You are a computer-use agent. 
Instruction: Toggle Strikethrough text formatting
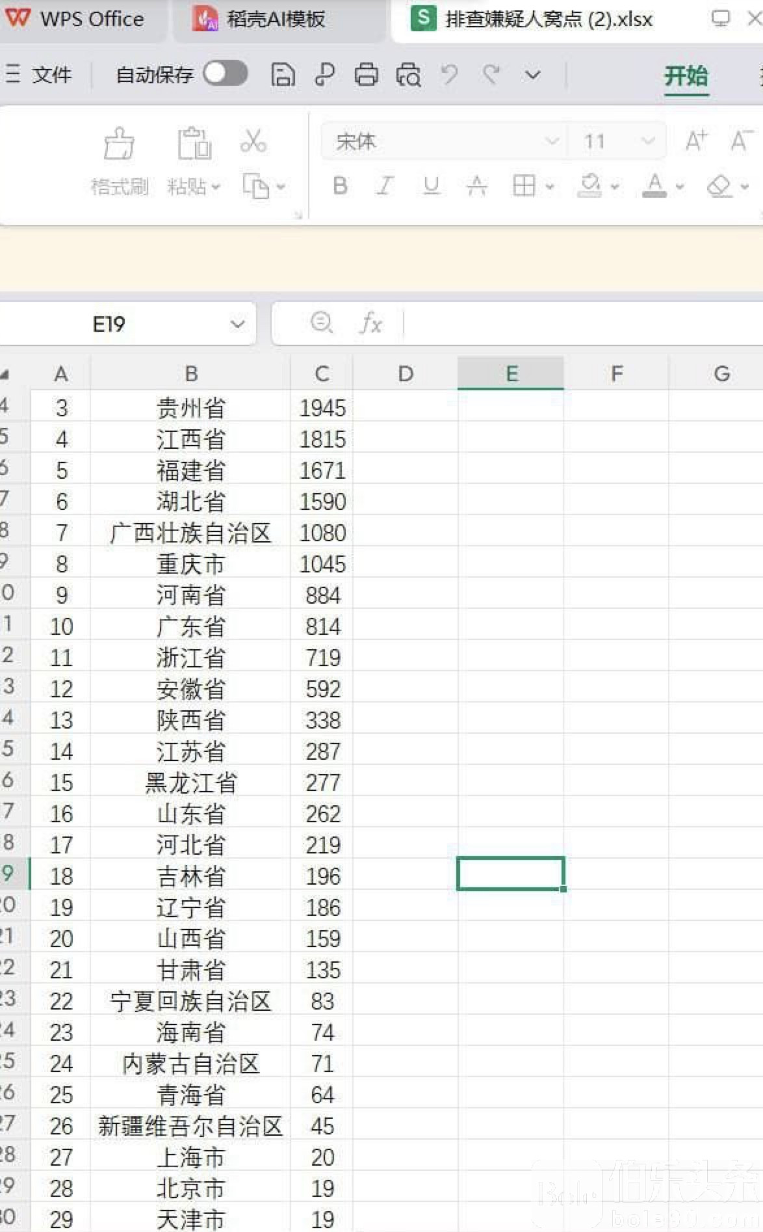[476, 187]
